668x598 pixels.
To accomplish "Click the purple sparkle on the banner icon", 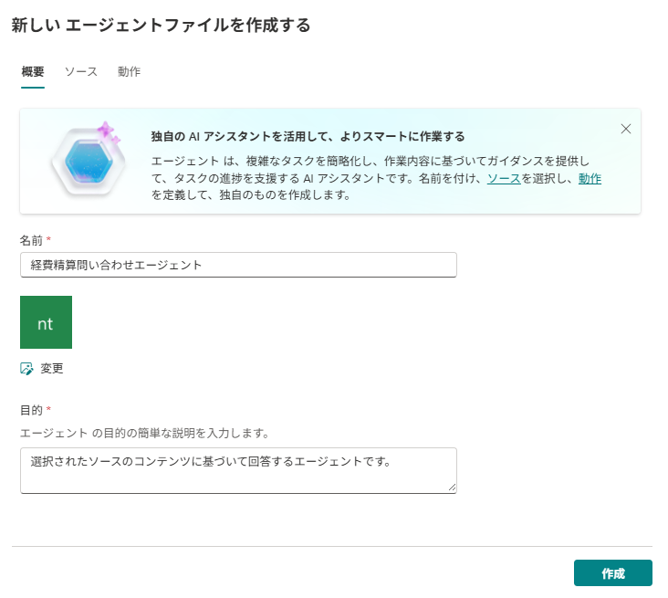I will [109, 131].
